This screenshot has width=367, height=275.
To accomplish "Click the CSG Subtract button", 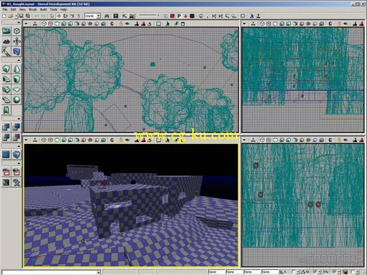I will pos(16,127).
